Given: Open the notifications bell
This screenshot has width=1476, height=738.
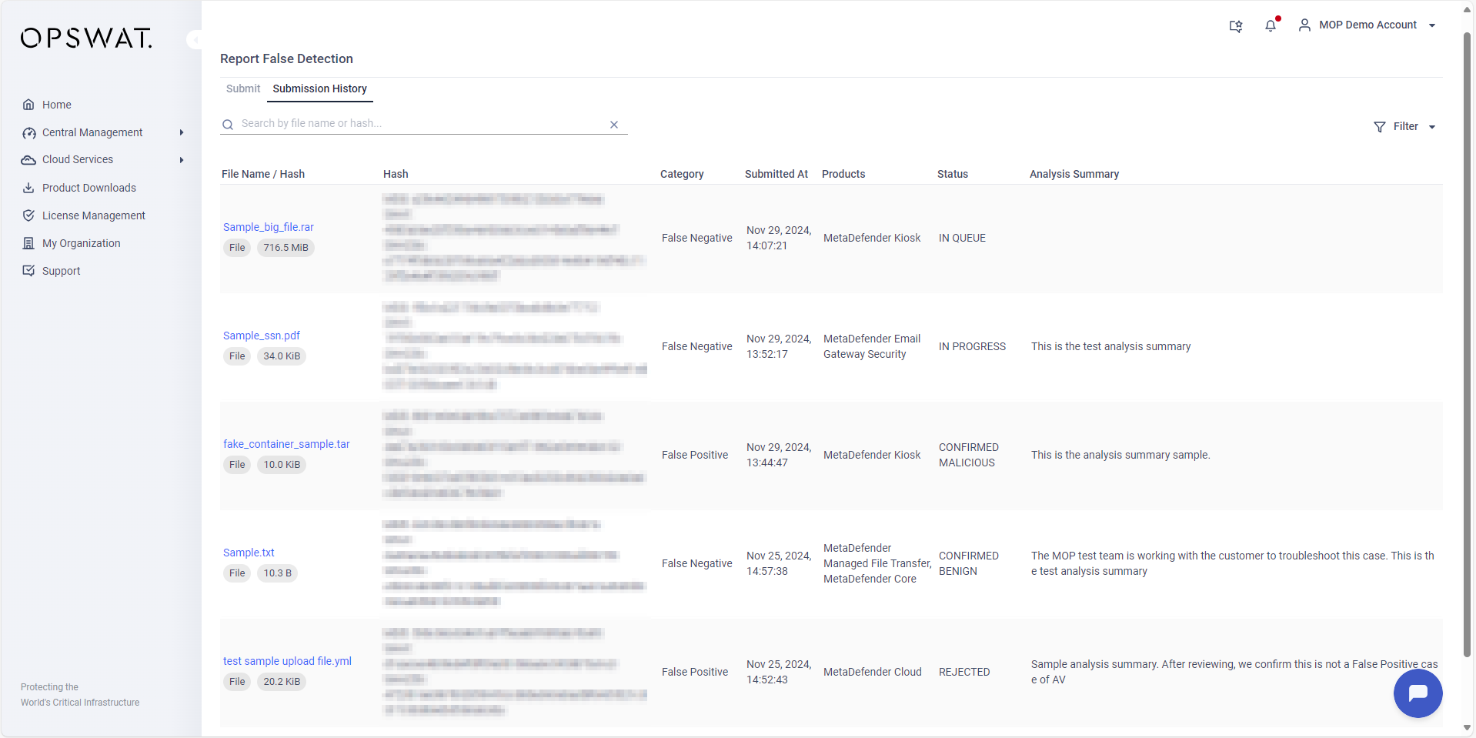Looking at the screenshot, I should (x=1271, y=25).
